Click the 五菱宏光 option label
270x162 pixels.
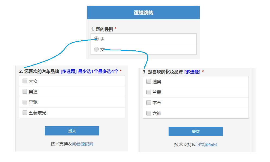[x=37, y=113]
